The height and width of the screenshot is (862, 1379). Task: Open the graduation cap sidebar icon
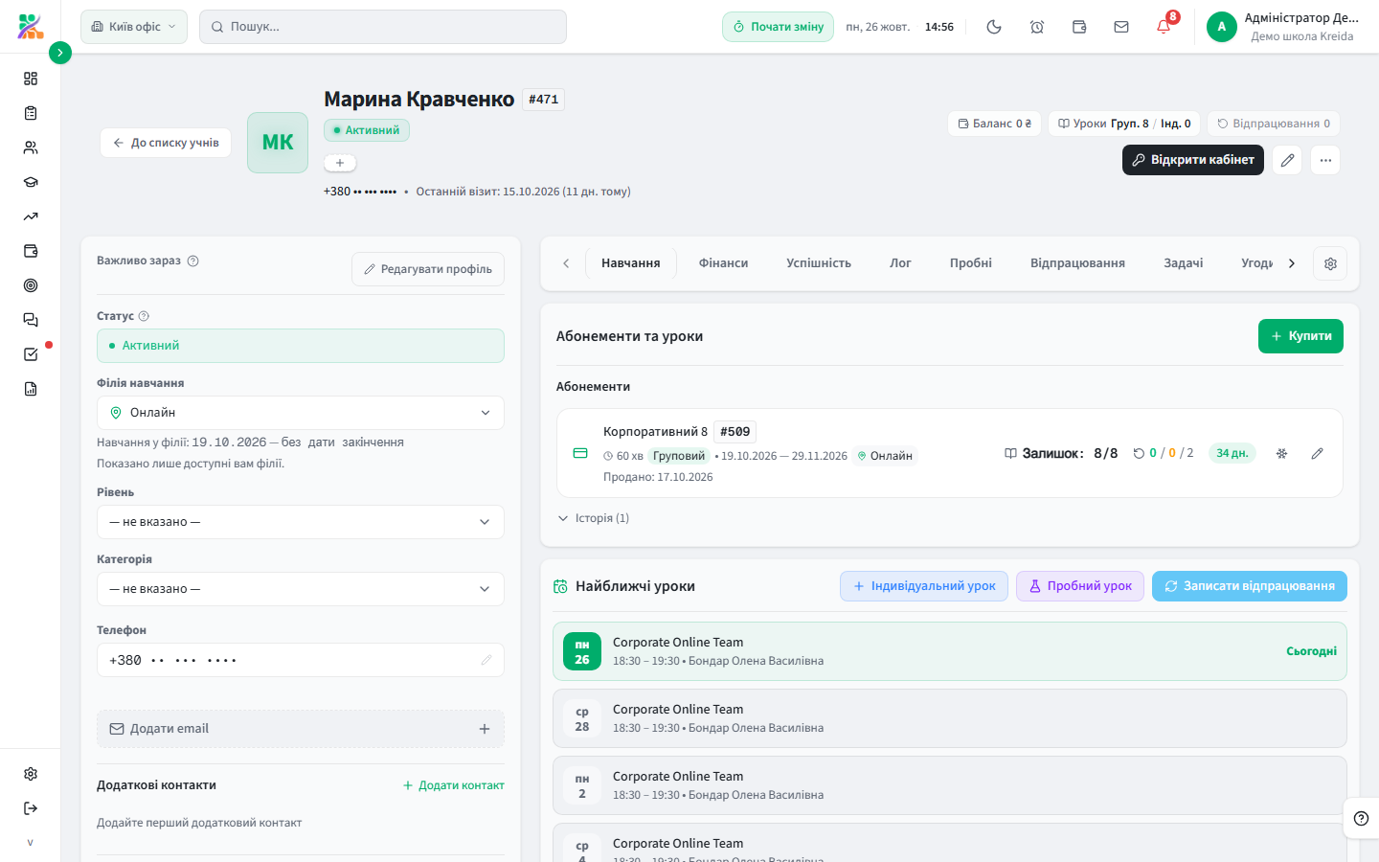31,182
